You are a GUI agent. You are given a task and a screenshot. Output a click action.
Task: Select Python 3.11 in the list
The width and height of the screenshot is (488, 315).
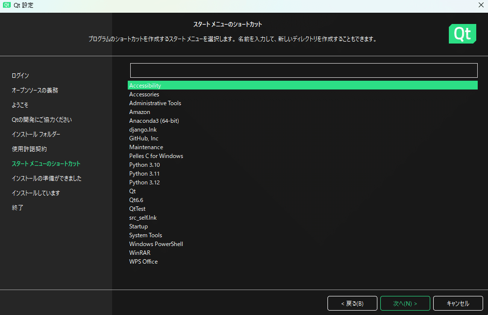point(302,174)
